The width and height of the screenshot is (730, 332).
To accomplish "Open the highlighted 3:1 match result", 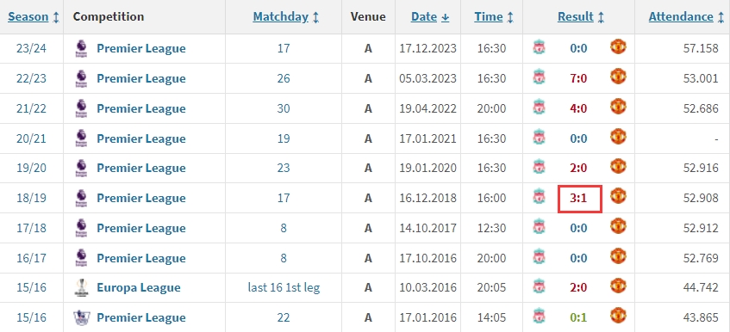I will pos(578,199).
